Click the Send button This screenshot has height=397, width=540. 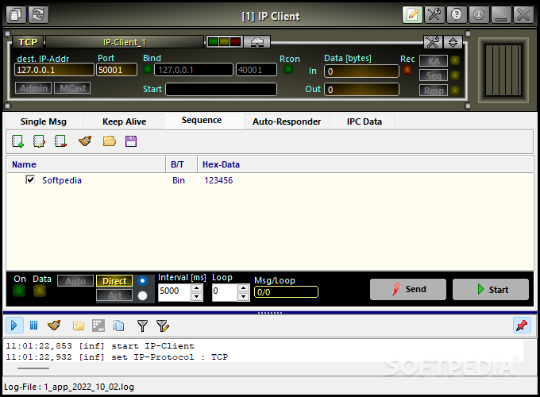click(408, 289)
